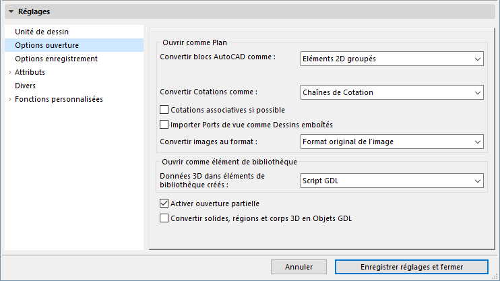500x281 pixels.
Task: Open Options enregistrement settings page
Action: tap(56, 59)
